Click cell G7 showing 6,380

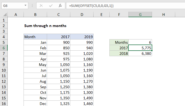click(140, 54)
